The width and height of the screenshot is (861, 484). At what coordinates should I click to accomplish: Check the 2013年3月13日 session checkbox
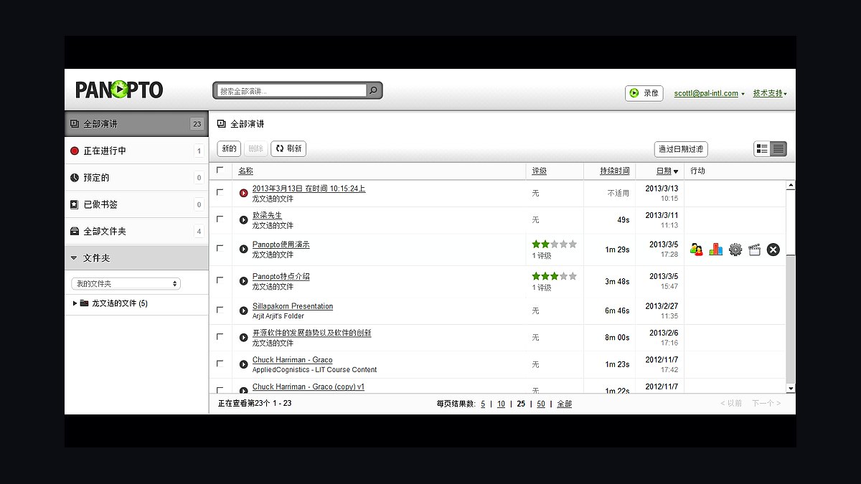click(220, 192)
